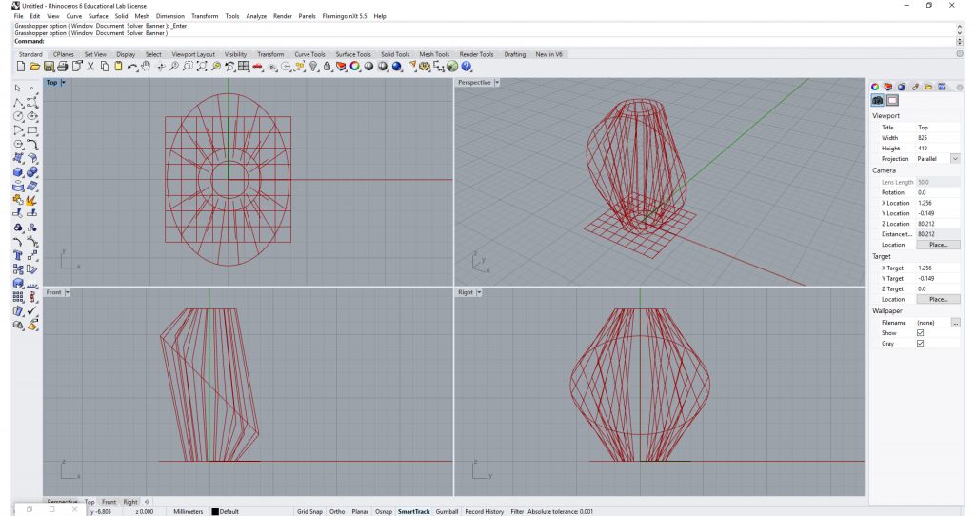Screen dimensions: 975x516
Task: Click the Zoom Extents icon
Action: (202, 67)
